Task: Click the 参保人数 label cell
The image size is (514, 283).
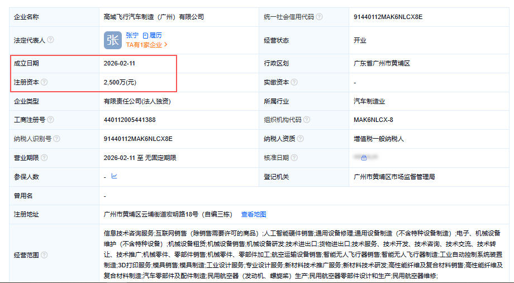Action: pos(54,177)
